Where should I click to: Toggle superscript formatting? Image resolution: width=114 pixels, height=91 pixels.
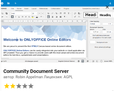(x=26, y=17)
